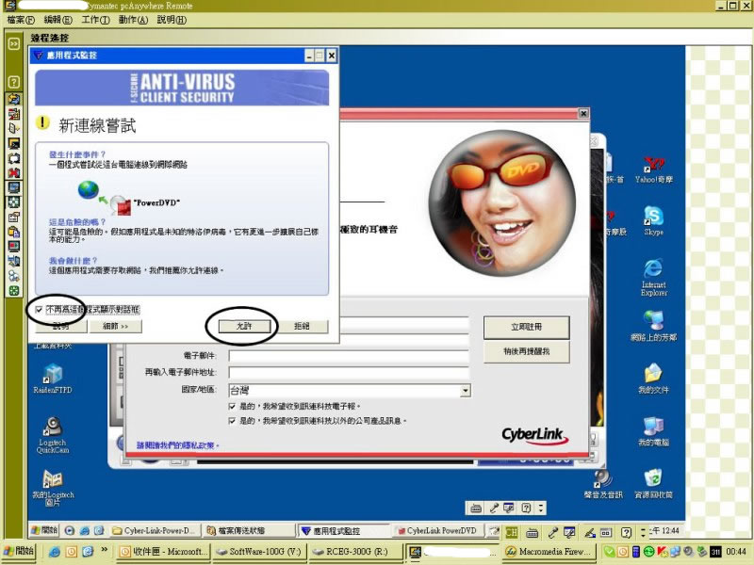This screenshot has height=565, width=754.
Task: Switch to the CyberLink PowerDVD remote taskbar item
Action: coord(437,530)
